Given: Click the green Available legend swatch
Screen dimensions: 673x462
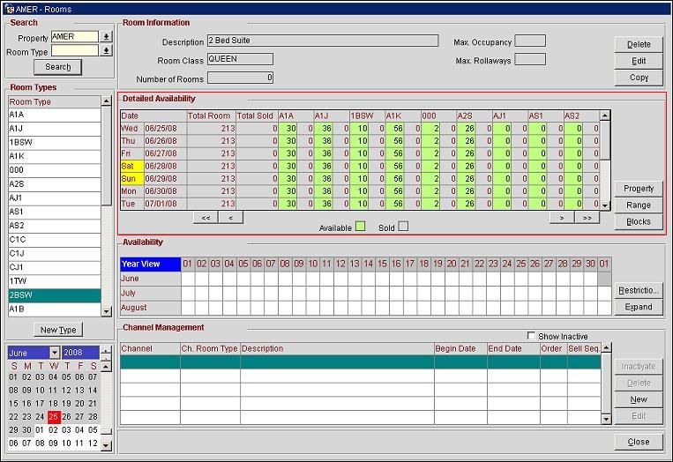Looking at the screenshot, I should tap(361, 227).
